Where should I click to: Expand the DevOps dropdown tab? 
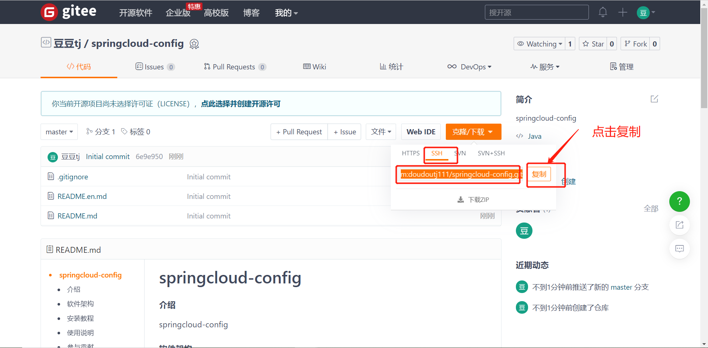pos(469,67)
